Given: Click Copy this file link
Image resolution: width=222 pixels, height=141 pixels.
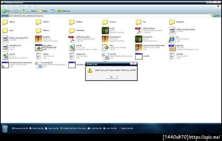Looking at the screenshot, I should (52, 128).
